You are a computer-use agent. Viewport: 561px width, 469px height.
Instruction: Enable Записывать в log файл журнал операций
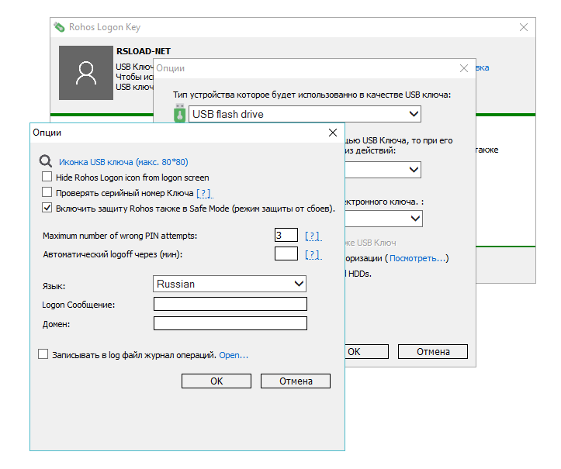tap(43, 354)
